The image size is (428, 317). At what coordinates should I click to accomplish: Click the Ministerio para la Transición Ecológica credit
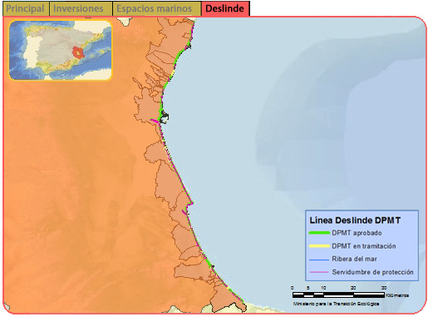(x=336, y=304)
